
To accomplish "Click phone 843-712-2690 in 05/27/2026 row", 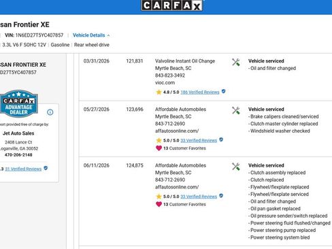I will click(x=170, y=124).
